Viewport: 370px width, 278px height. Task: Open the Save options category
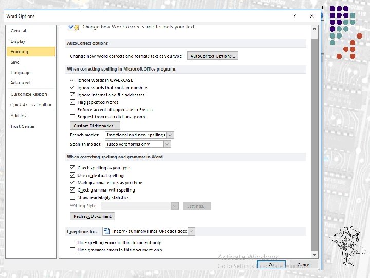pyautogui.click(x=31, y=62)
